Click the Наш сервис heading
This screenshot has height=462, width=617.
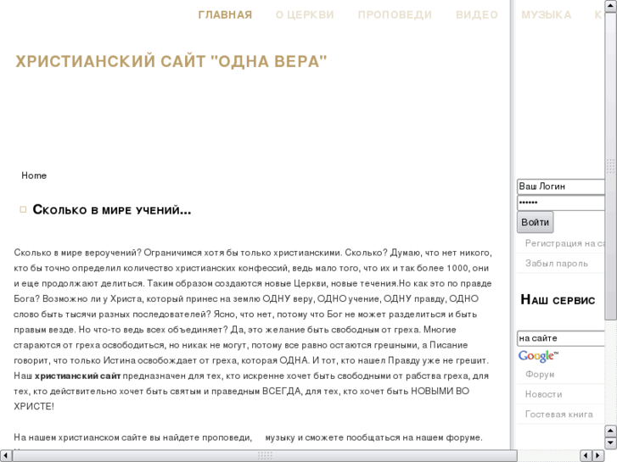[x=558, y=299]
